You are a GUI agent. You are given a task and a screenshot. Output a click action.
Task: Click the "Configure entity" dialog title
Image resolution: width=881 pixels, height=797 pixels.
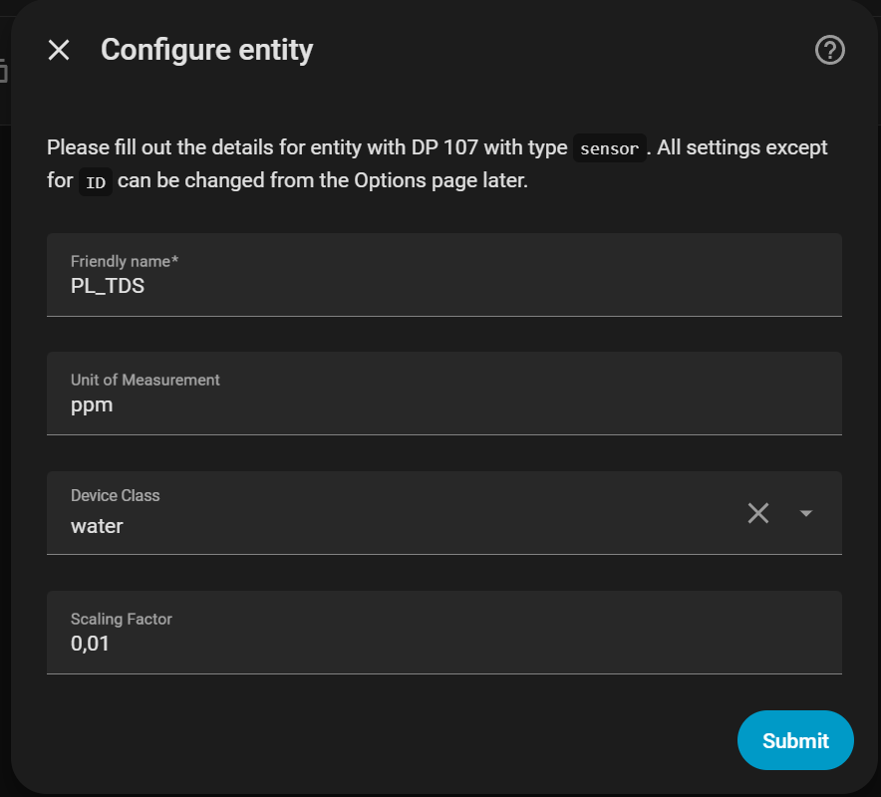point(207,50)
